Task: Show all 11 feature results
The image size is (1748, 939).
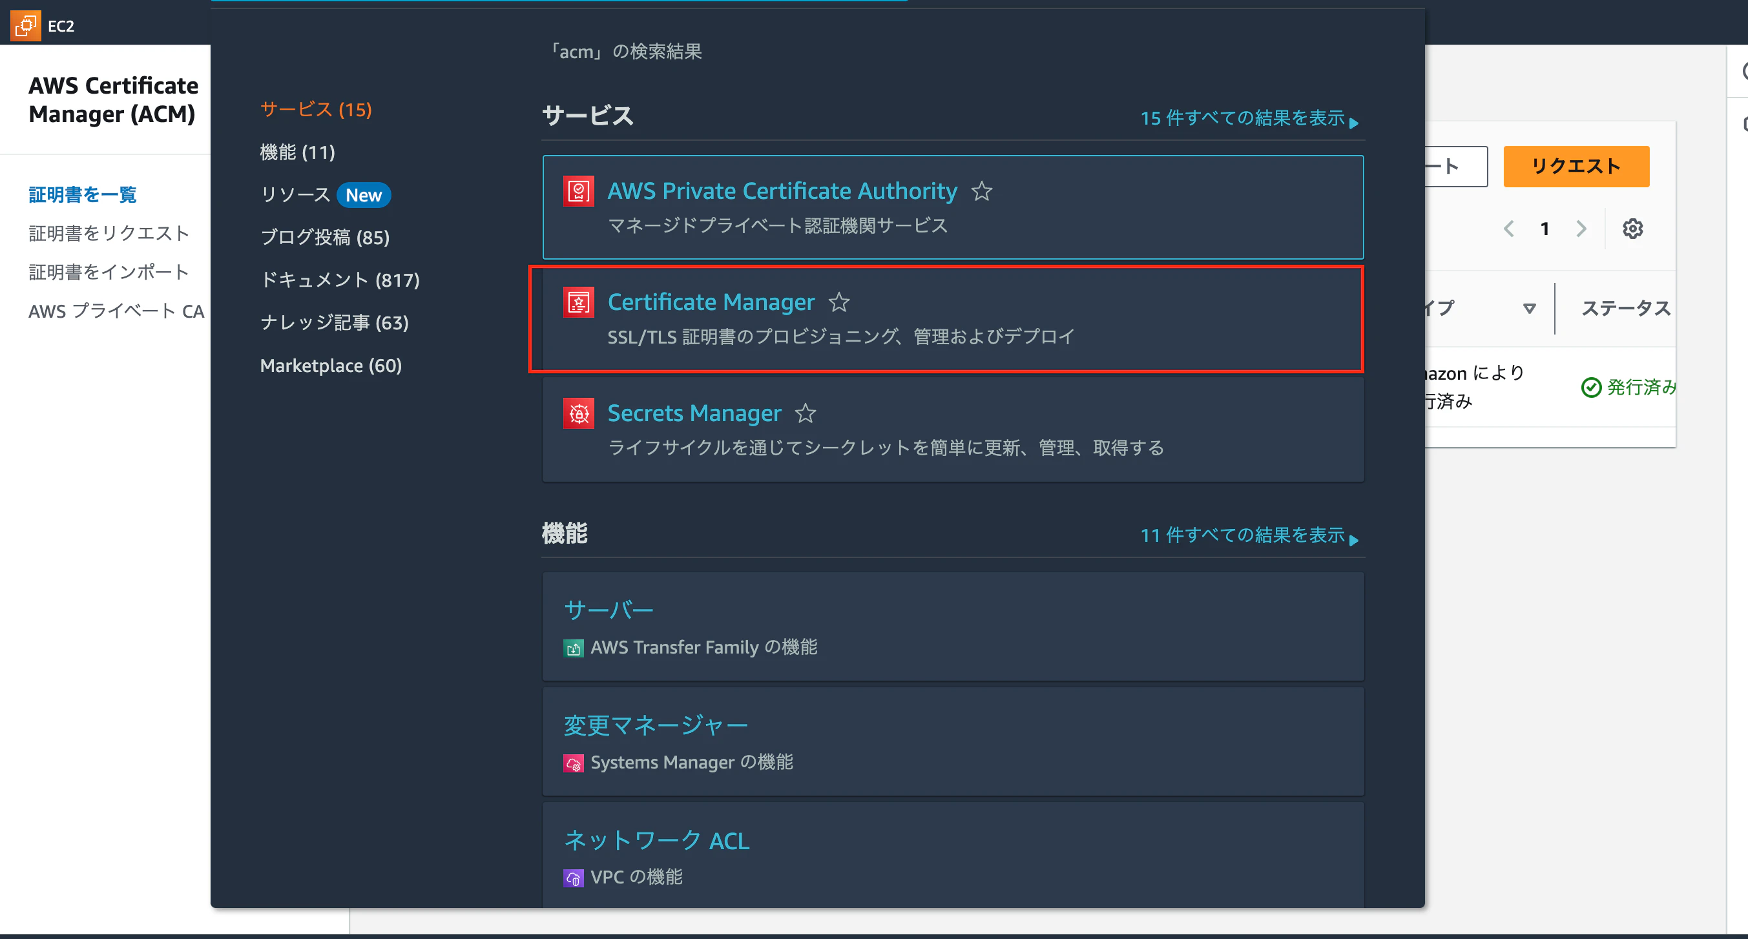Action: (1249, 535)
